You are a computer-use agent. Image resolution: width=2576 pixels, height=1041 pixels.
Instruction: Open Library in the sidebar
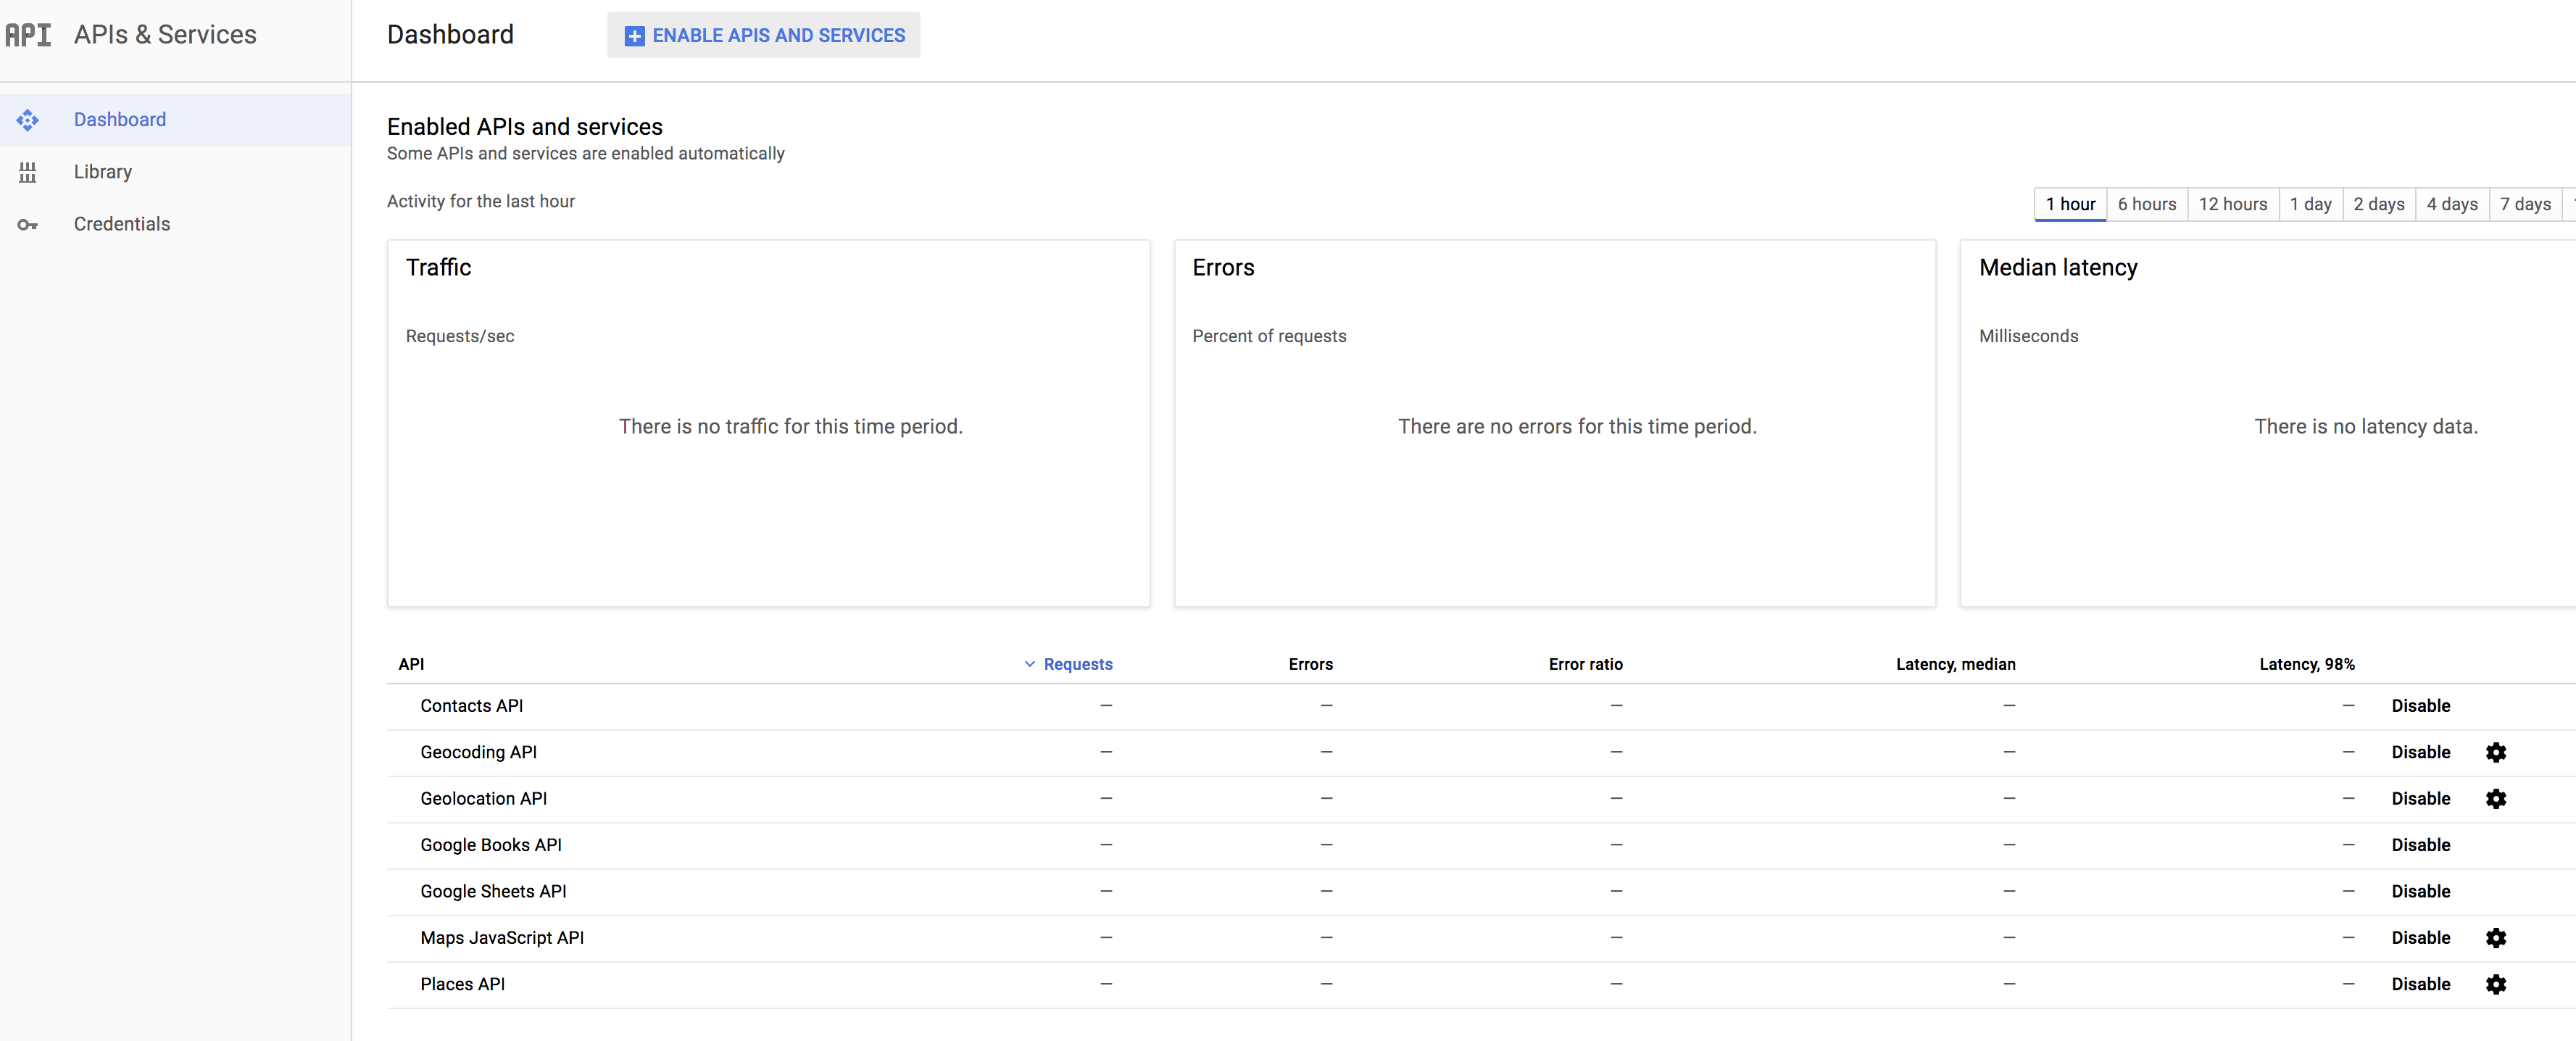tap(175, 172)
